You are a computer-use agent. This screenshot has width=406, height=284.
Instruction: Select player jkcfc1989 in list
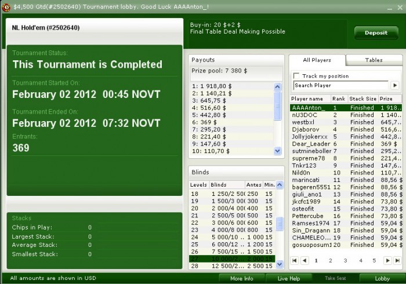click(346, 202)
